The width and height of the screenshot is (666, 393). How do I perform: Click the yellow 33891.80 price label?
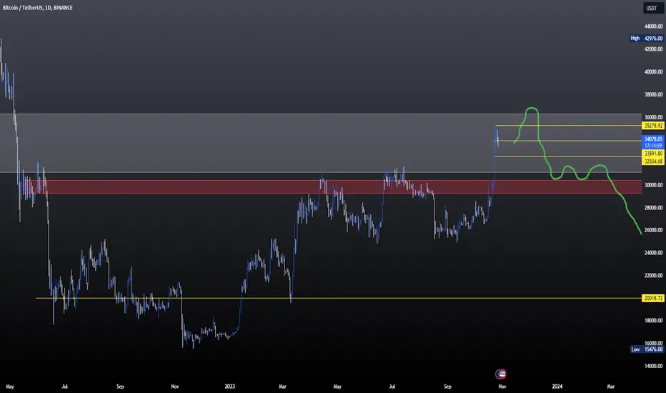[653, 154]
